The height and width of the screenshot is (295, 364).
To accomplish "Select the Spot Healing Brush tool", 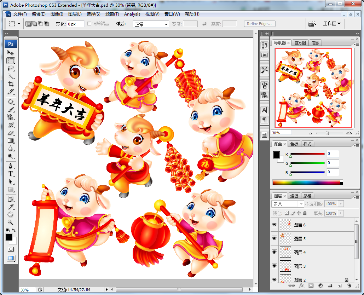I will (11, 102).
